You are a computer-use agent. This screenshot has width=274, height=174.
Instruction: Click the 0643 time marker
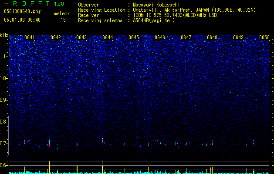81,37
